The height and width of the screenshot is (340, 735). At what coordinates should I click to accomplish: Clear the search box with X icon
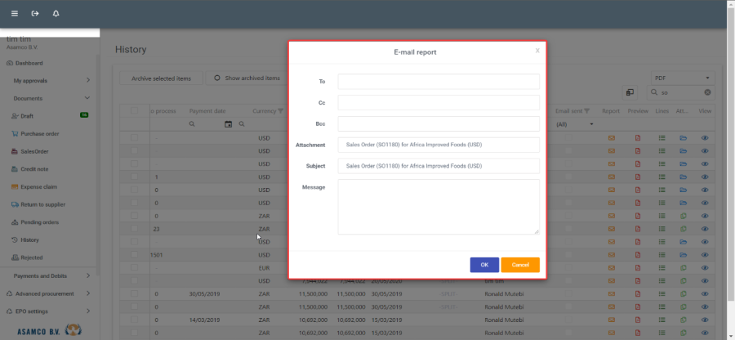click(707, 93)
